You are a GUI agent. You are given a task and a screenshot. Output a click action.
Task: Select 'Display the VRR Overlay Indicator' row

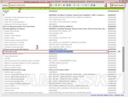[62, 24]
